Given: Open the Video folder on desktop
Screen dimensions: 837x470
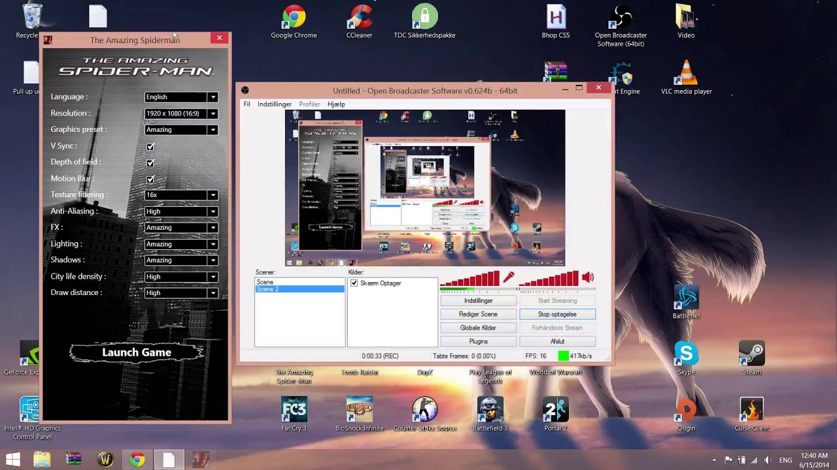Looking at the screenshot, I should click(686, 22).
